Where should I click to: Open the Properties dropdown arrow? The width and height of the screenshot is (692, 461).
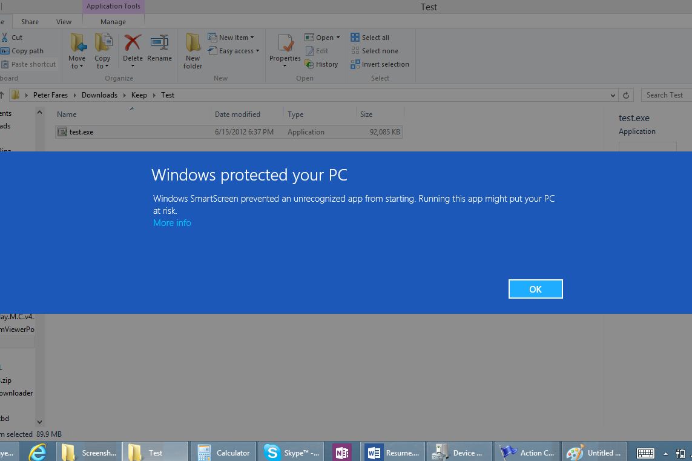tap(285, 66)
